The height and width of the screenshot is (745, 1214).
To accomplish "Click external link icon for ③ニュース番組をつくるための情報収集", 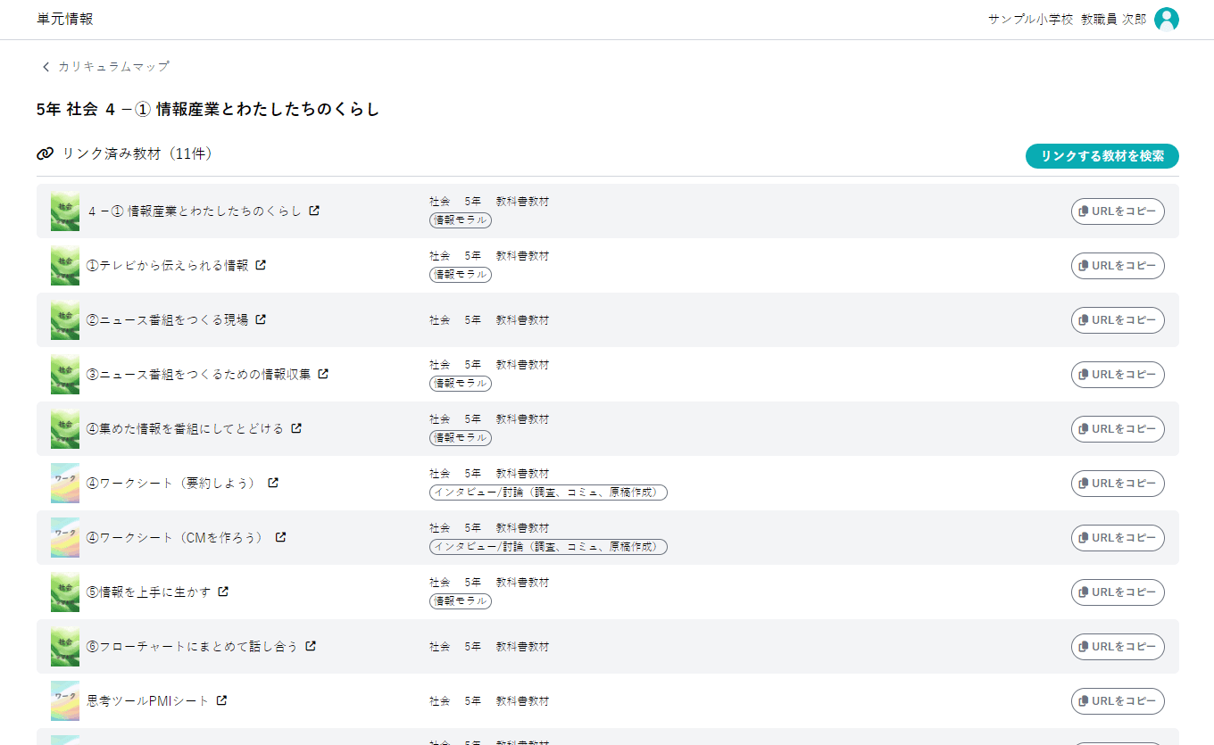I will tap(323, 374).
